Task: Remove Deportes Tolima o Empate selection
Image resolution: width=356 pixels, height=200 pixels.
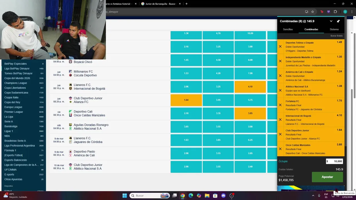Action: point(280,46)
